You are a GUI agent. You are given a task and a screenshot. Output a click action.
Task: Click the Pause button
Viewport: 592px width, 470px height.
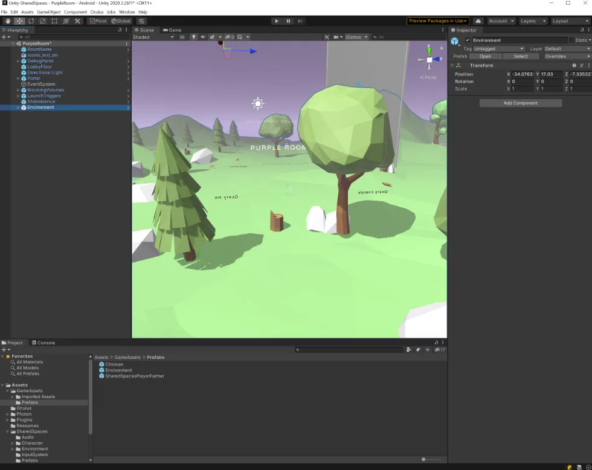[288, 21]
